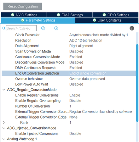Select the Parameter Settings tab
Viewport: 139px width, 142px height.
pyautogui.click(x=38, y=20)
